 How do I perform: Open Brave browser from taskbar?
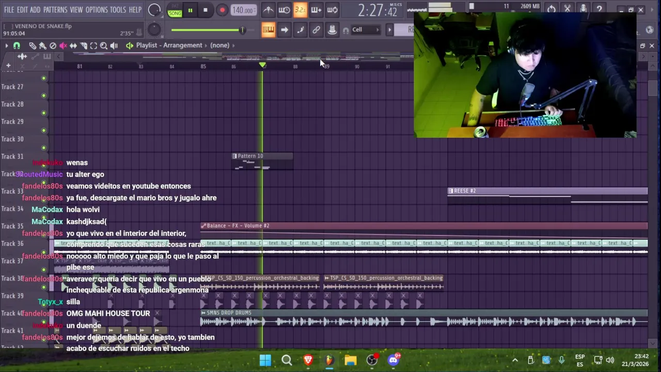(x=308, y=360)
